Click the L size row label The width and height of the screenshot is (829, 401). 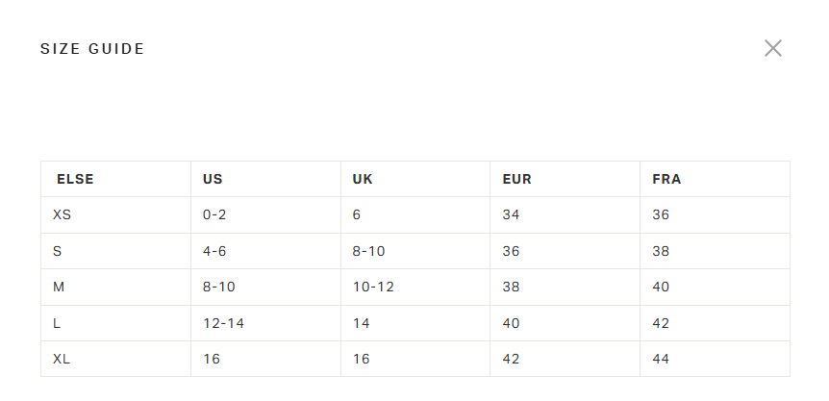click(x=57, y=323)
